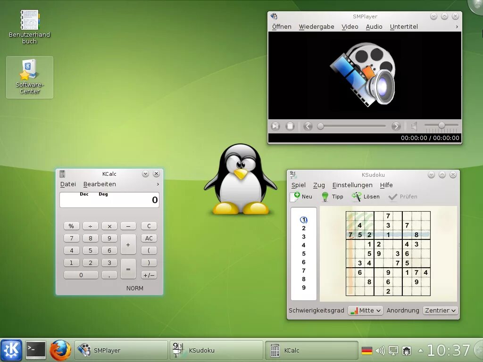
Task: Open the Schwierigkeitsgrad Mitte dropdown
Action: point(366,311)
